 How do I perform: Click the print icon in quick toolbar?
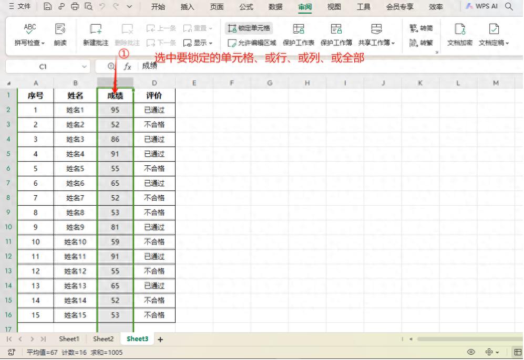75,6
